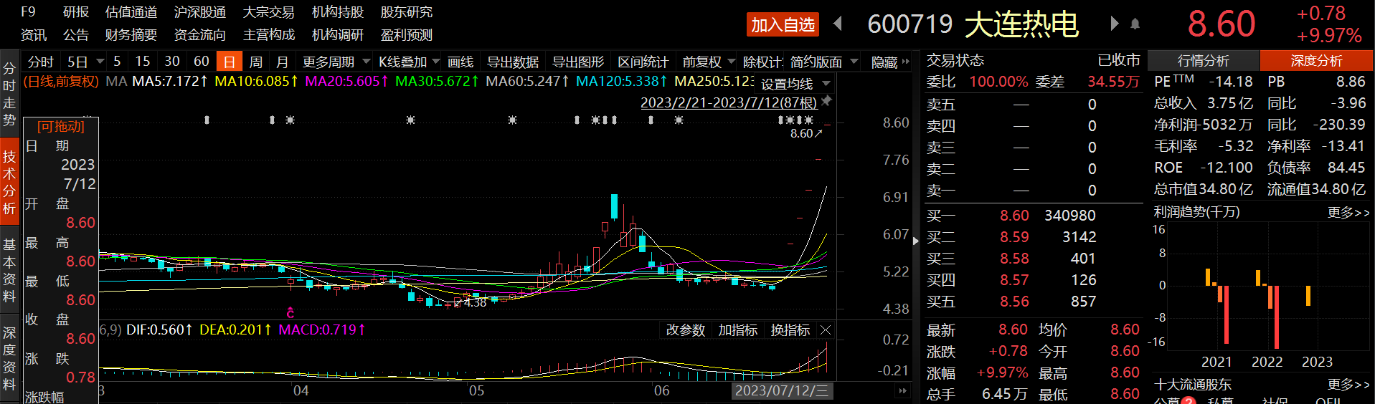Image resolution: width=1375 pixels, height=404 pixels.
Task: Switch to 分时 intraday chart
Action: tap(41, 62)
